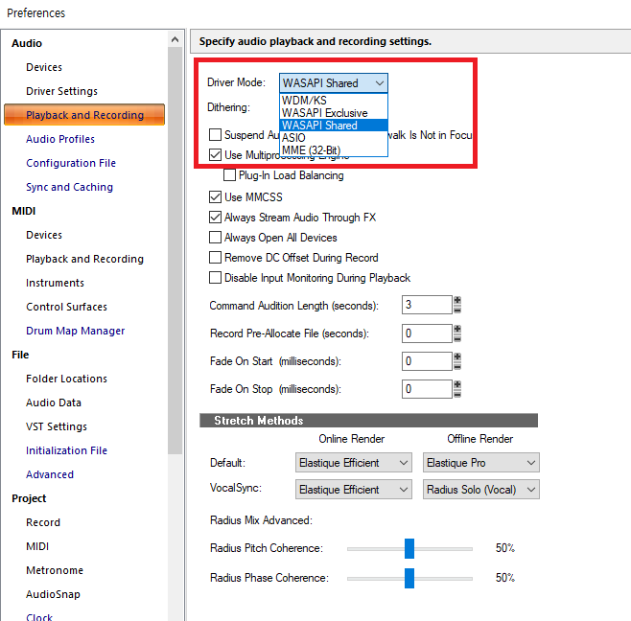This screenshot has width=631, height=621.
Task: Open VST Settings page
Action: click(57, 426)
